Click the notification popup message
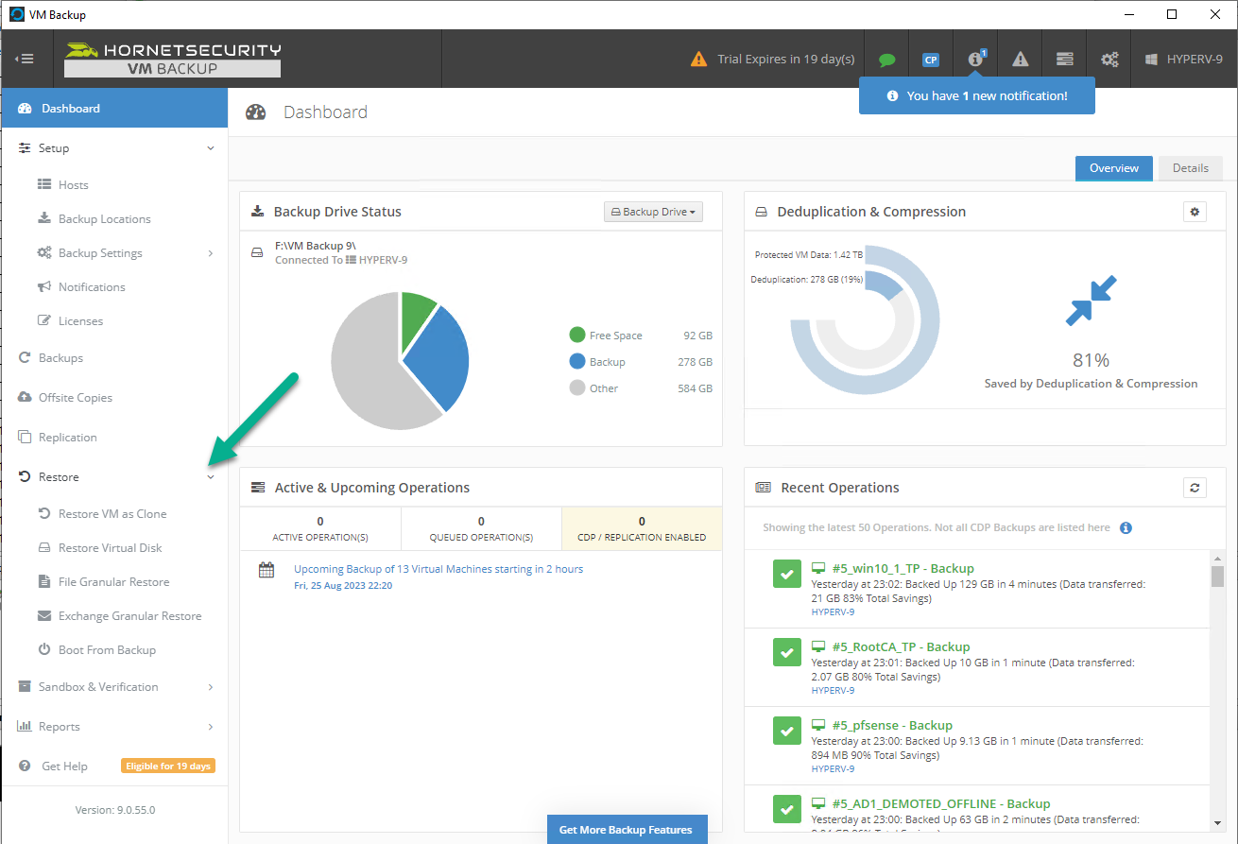 [977, 95]
